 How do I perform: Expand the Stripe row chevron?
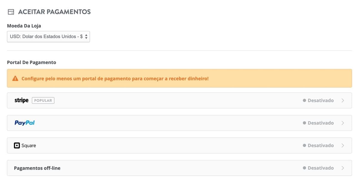pos(343,101)
